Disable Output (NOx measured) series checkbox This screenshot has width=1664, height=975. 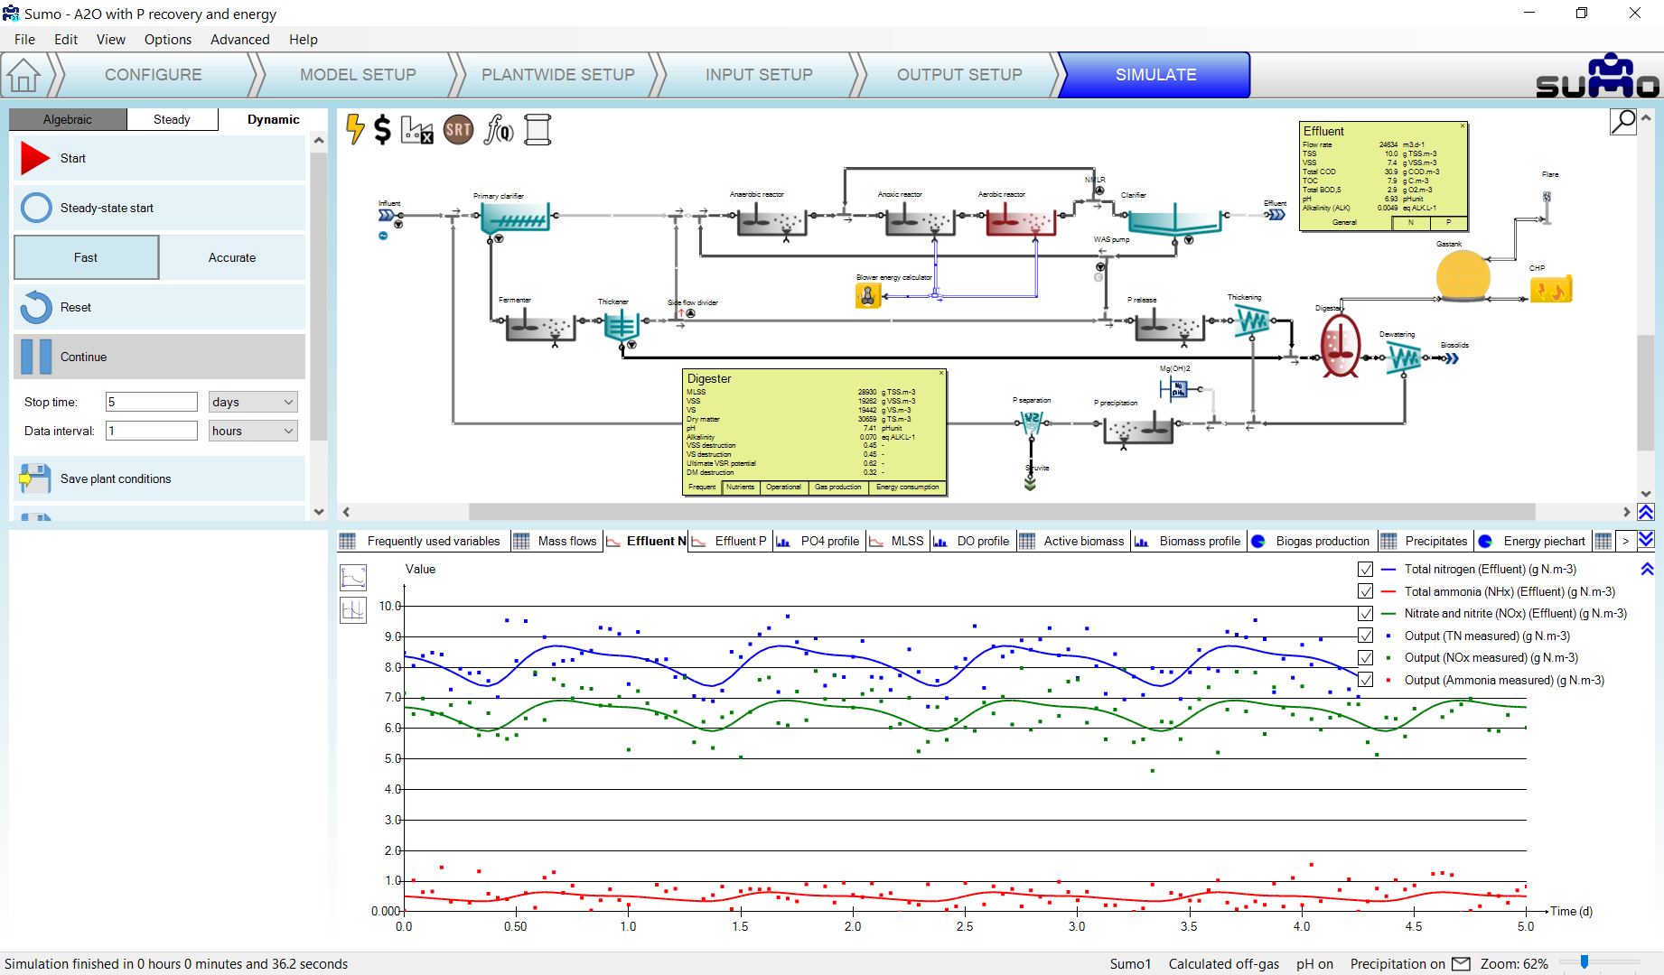pyautogui.click(x=1365, y=658)
